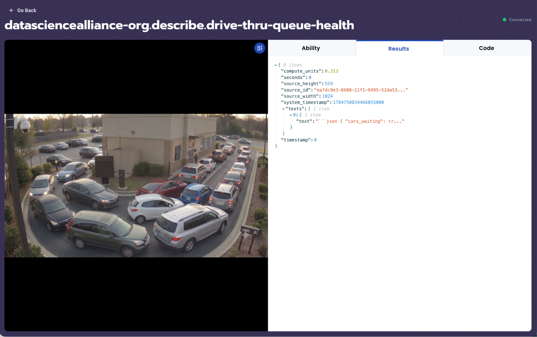Click the drive-thru camera image preview
The image size is (537, 337).
coord(136,185)
